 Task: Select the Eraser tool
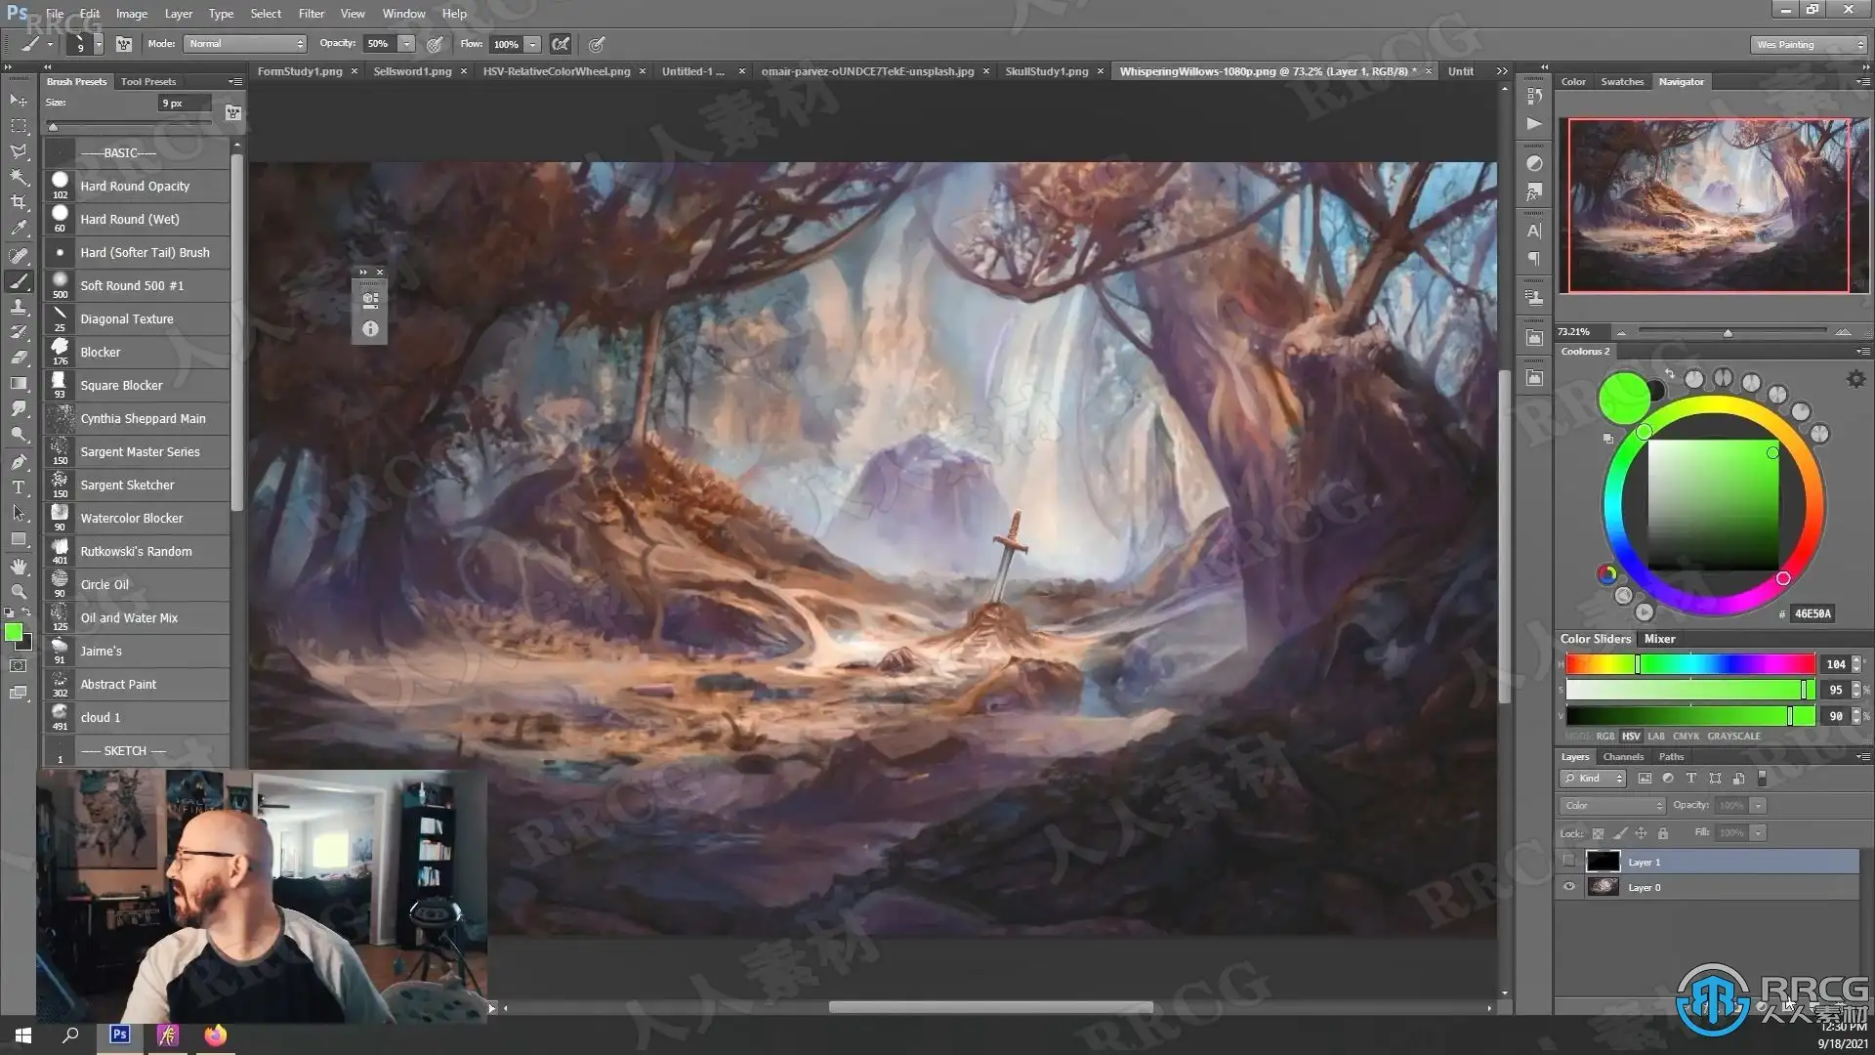coord(19,358)
